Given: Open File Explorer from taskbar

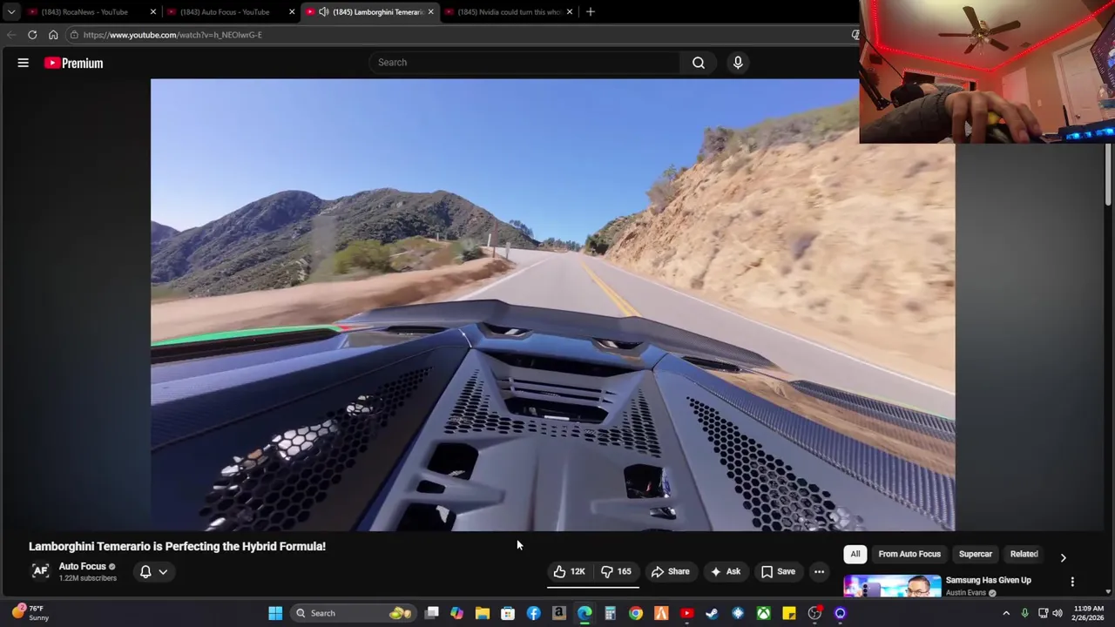Looking at the screenshot, I should click(x=482, y=613).
